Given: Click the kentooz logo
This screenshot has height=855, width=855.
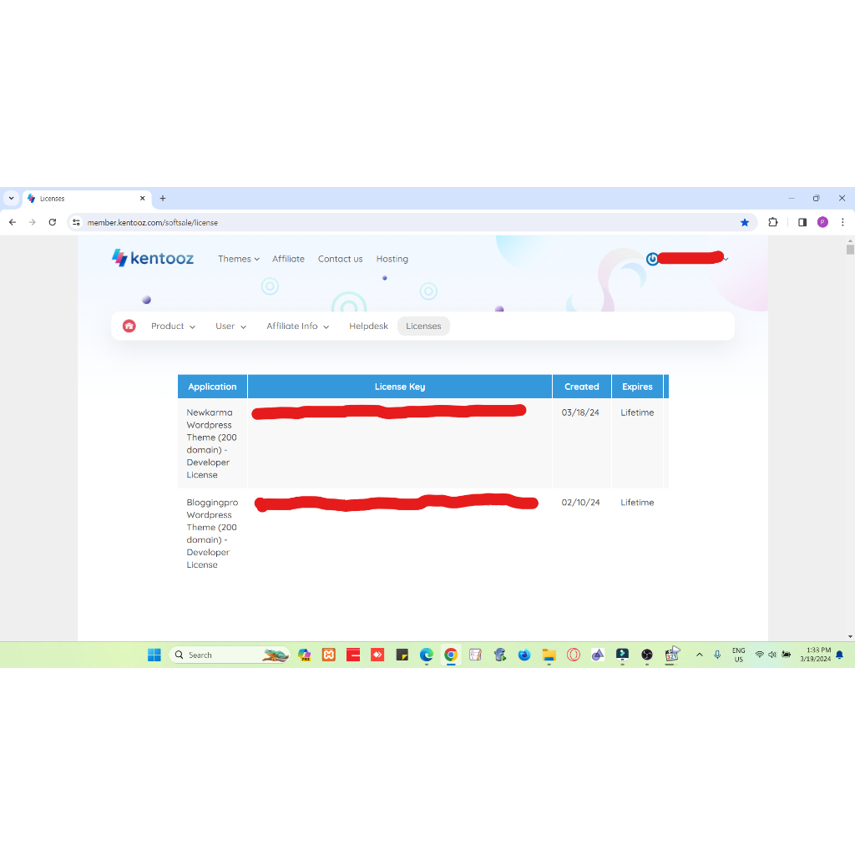Looking at the screenshot, I should (x=153, y=258).
